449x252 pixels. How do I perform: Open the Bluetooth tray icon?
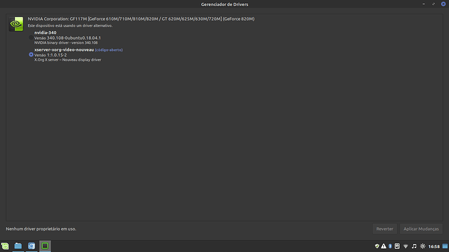click(390, 246)
